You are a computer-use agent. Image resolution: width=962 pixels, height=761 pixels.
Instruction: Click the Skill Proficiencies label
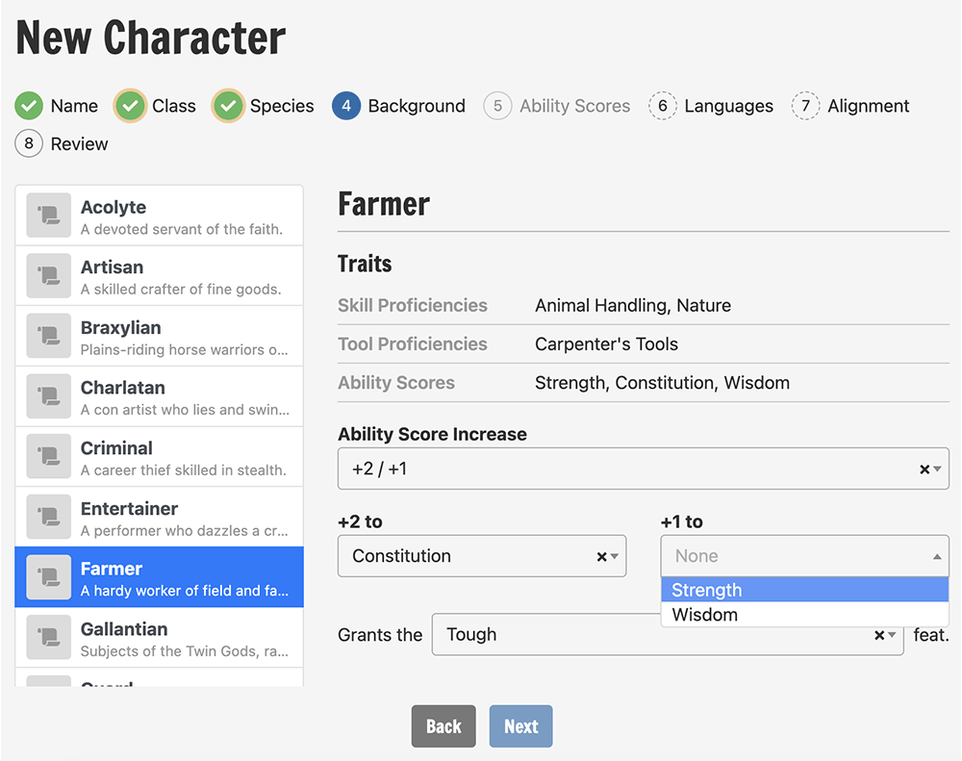tap(413, 305)
